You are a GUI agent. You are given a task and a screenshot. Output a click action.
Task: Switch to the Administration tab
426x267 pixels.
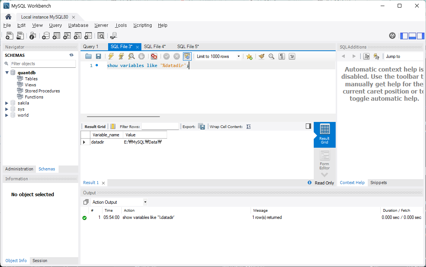19,169
